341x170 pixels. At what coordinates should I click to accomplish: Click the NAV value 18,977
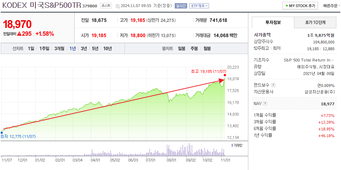(x=328, y=104)
